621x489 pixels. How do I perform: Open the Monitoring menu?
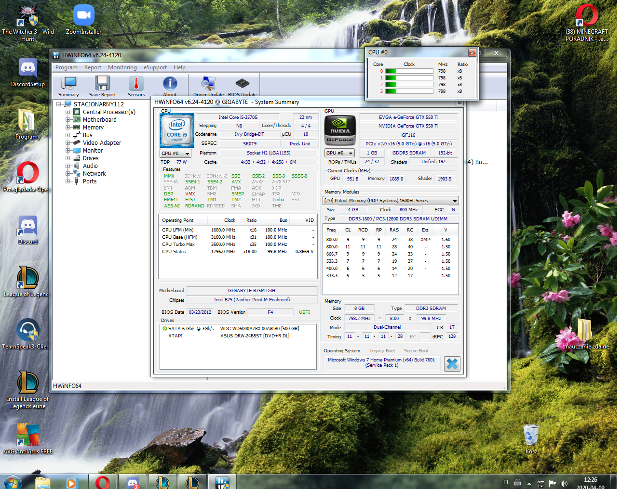(x=122, y=67)
